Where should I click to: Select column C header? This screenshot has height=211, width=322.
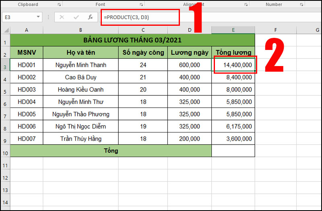click(143, 30)
